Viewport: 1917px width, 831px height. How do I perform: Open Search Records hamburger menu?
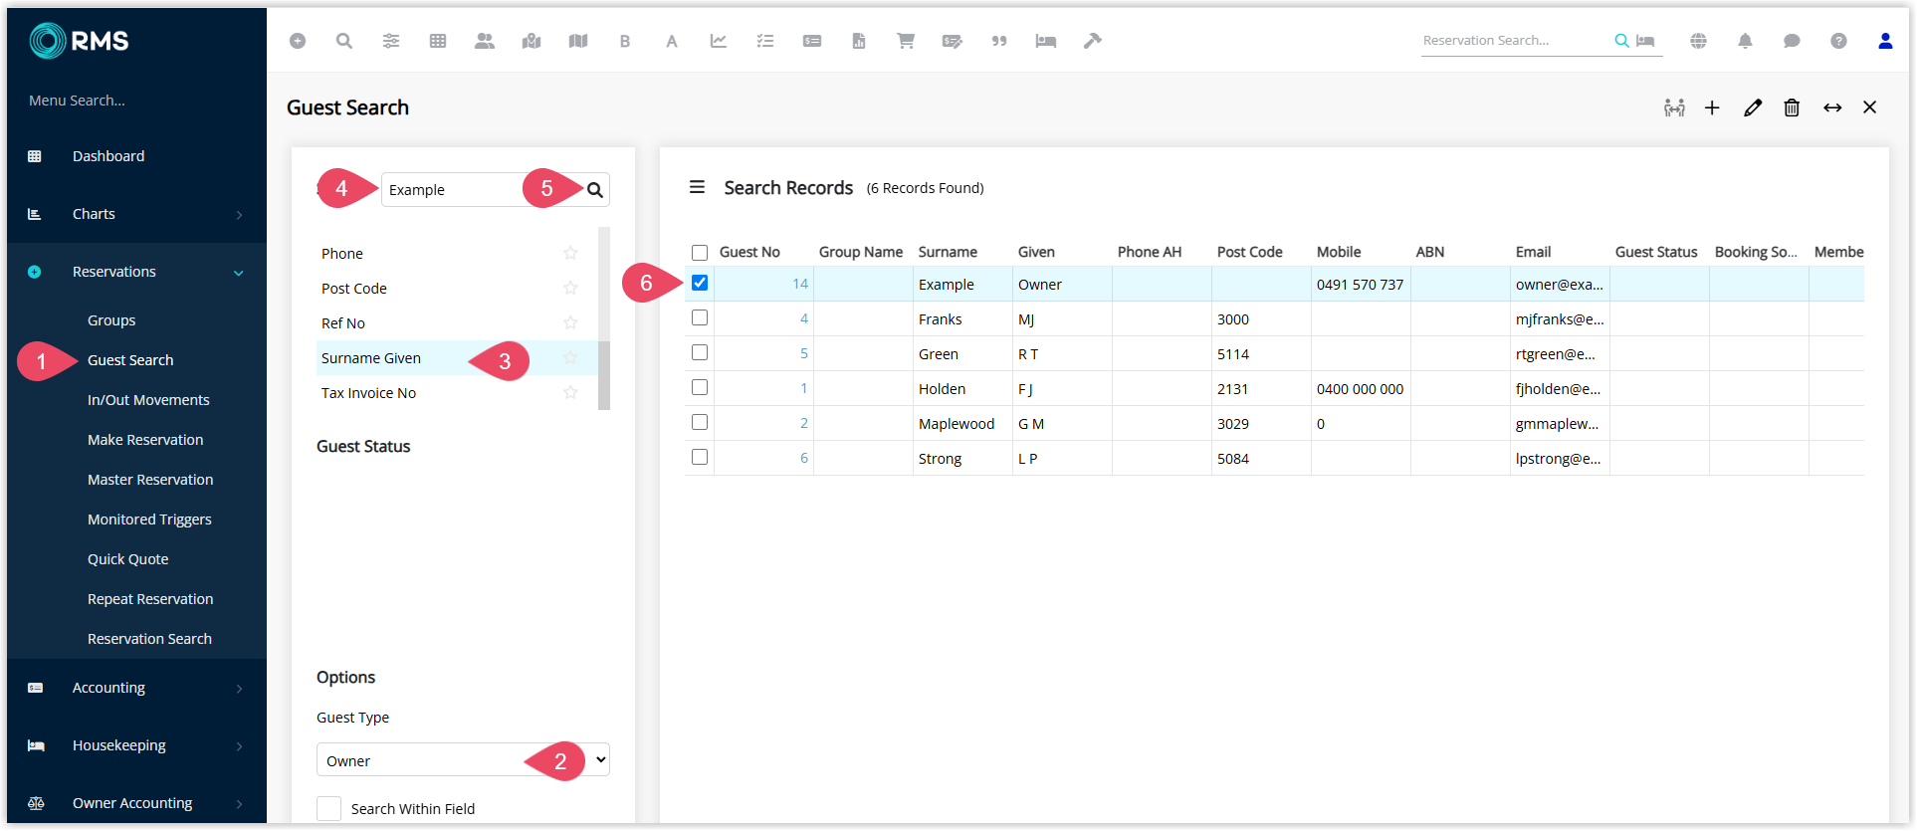tap(698, 187)
